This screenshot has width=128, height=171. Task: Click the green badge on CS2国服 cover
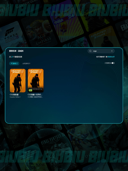(31, 90)
